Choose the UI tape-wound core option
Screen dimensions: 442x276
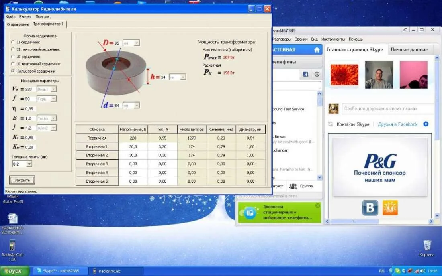point(13,64)
